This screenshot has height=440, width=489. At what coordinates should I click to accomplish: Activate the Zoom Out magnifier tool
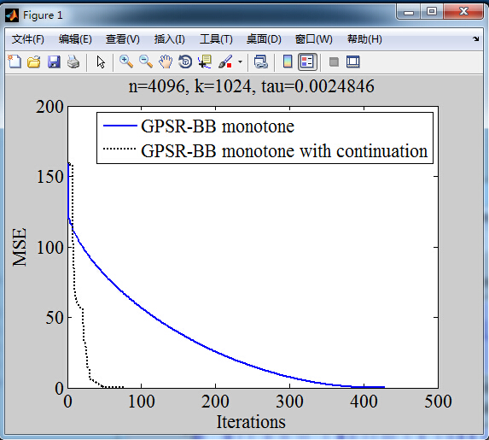point(146,62)
